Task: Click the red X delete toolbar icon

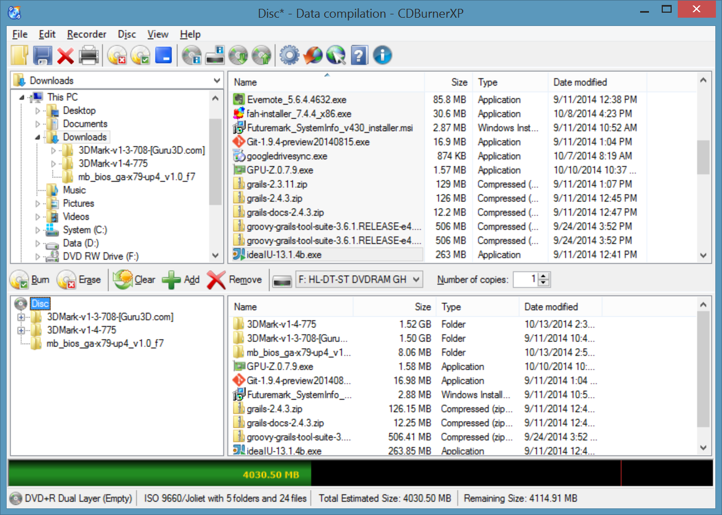Action: (x=65, y=55)
